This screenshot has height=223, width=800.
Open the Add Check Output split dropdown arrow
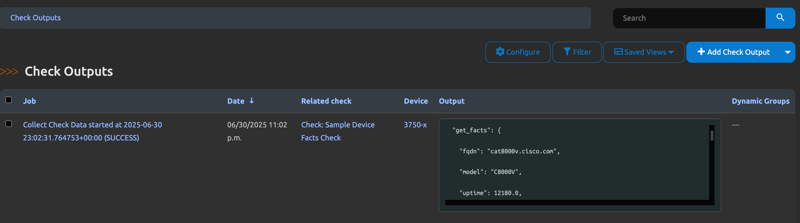point(787,52)
